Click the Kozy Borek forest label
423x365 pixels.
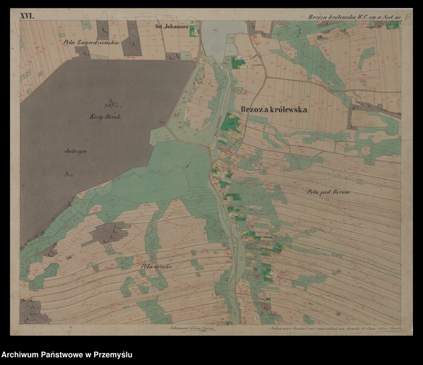[105, 116]
